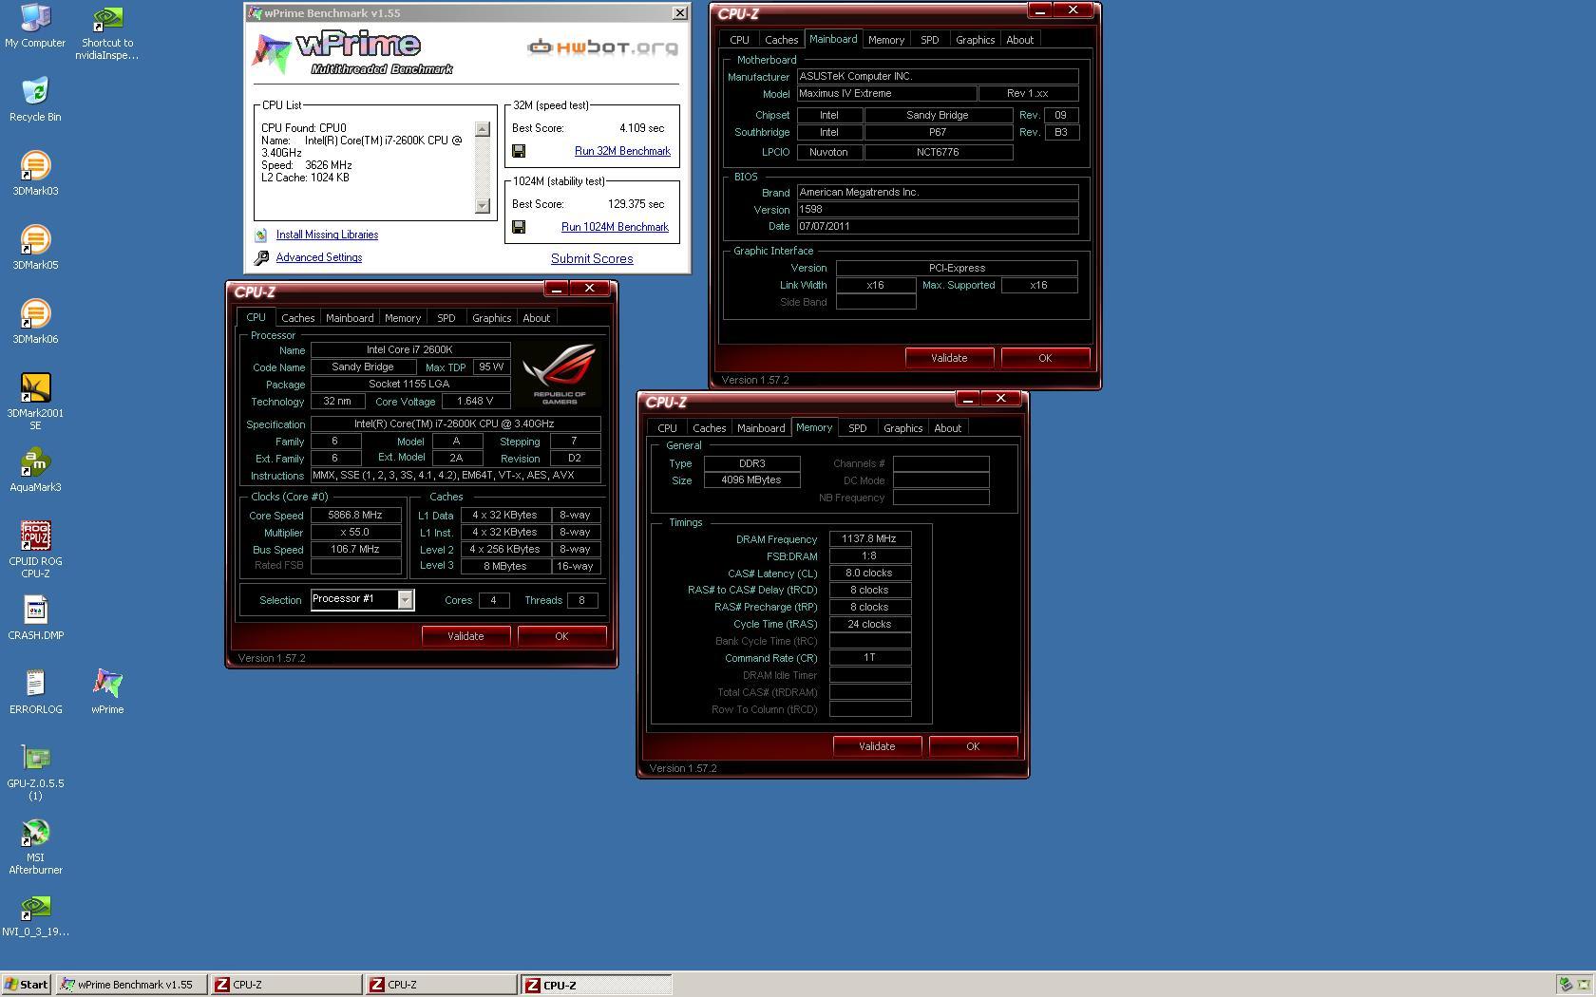Click the Republic of Gamers logo
Image resolution: width=1596 pixels, height=997 pixels.
coord(560,373)
